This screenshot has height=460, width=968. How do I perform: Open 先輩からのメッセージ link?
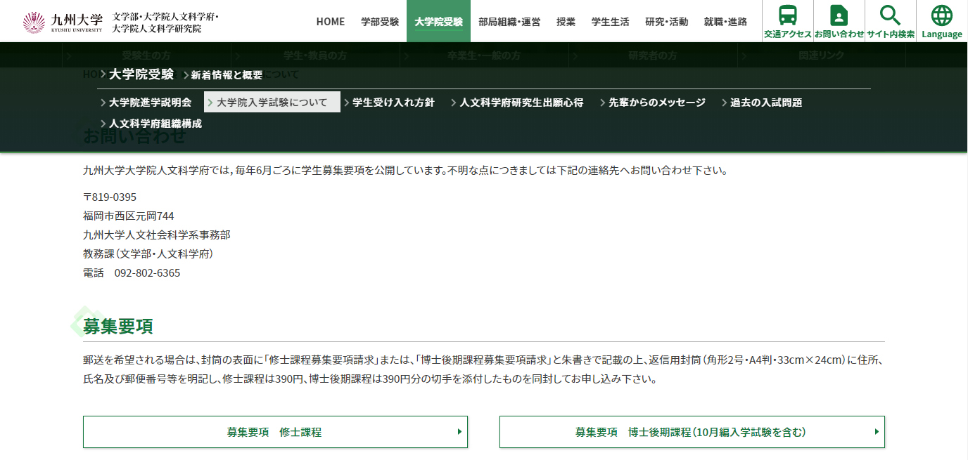[656, 103]
